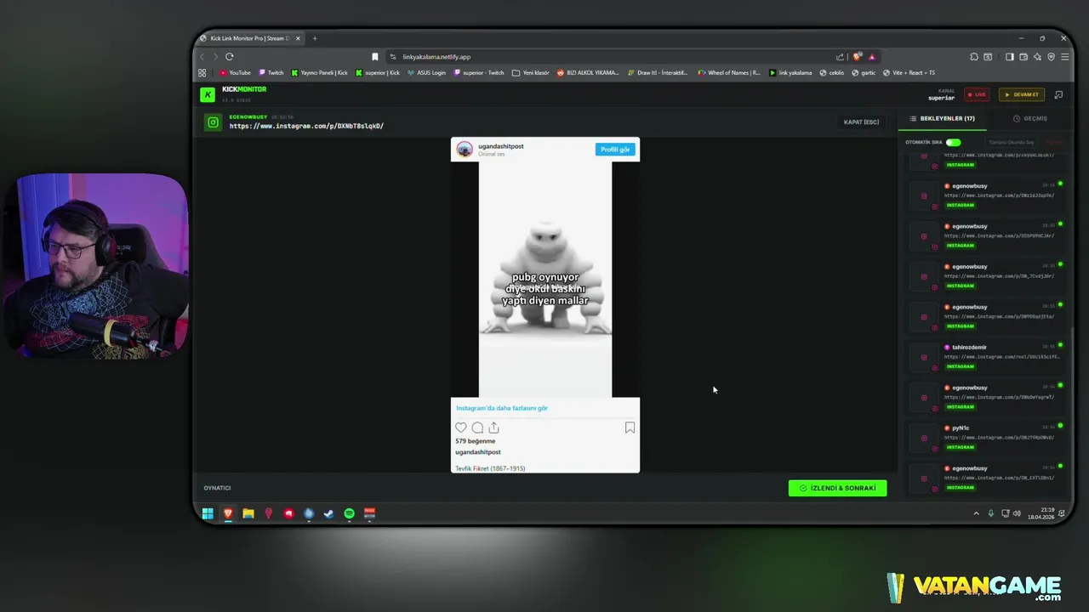The width and height of the screenshot is (1089, 612).
Task: Expand the system tray hidden icons chevron
Action: pos(976,513)
